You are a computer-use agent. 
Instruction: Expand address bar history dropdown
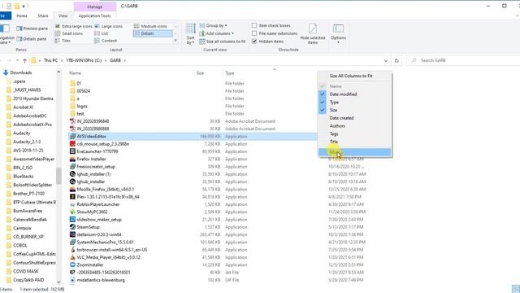click(x=386, y=61)
